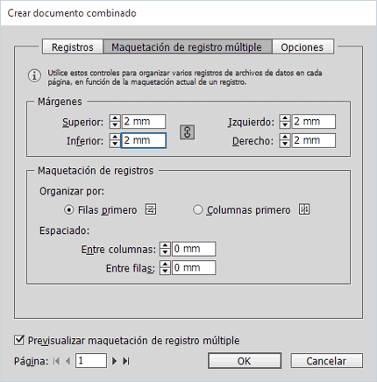Go to previous page arrow

click(68, 361)
